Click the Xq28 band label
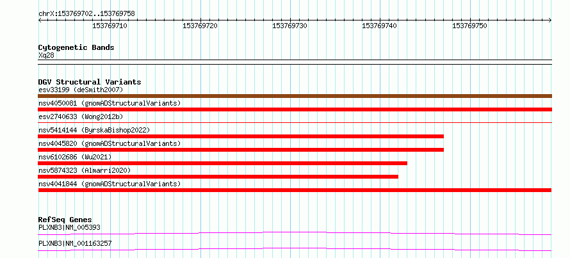This screenshot has width=570, height=258. [46, 55]
